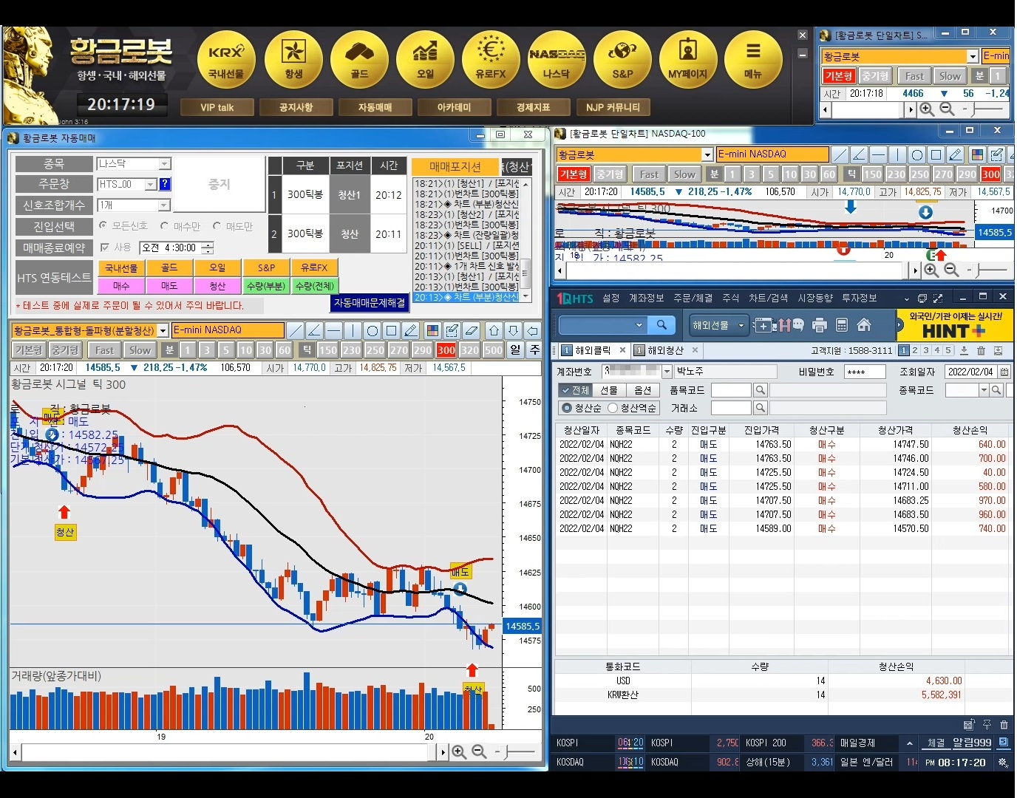Click the 공지사항 button

pyautogui.click(x=296, y=108)
